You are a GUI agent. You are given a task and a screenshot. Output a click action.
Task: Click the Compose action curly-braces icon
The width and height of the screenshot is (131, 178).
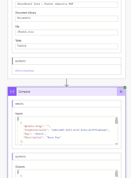pos(12,91)
